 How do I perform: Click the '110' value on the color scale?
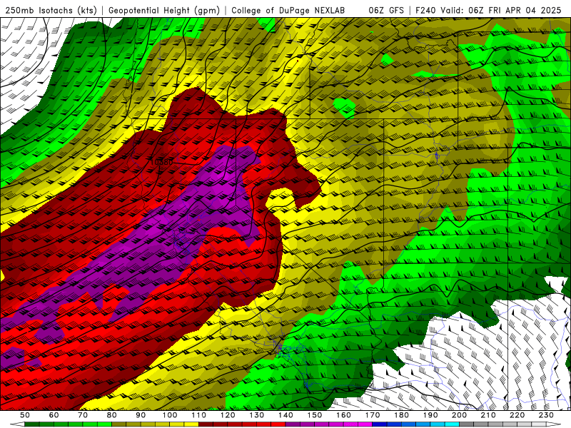pyautogui.click(x=198, y=415)
